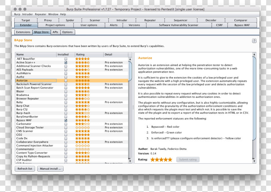Tick the Installed checkbox for Code Dx
The height and width of the screenshot is (192, 271).
coord(66,138)
